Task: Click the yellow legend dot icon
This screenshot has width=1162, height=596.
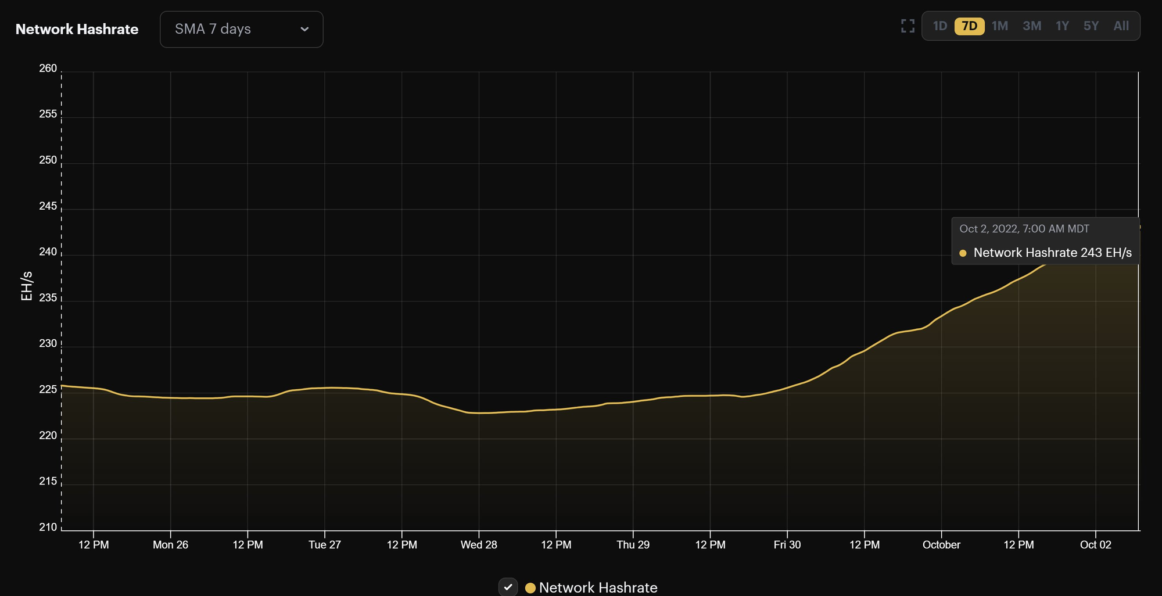Action: click(529, 587)
